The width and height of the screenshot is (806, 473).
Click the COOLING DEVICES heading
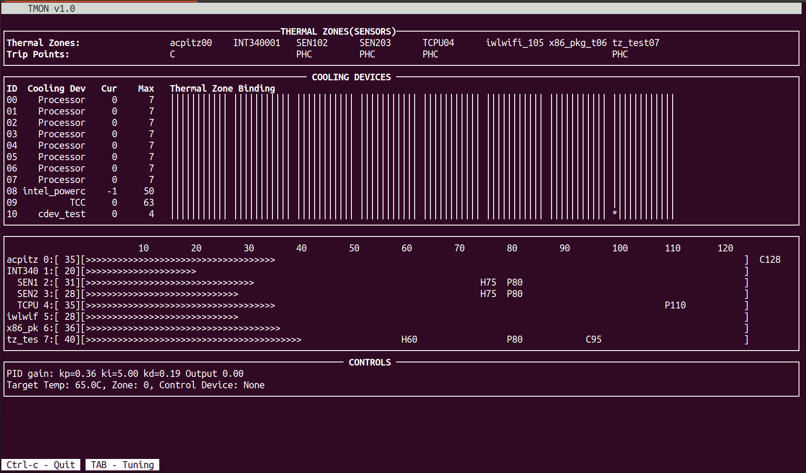click(x=351, y=77)
